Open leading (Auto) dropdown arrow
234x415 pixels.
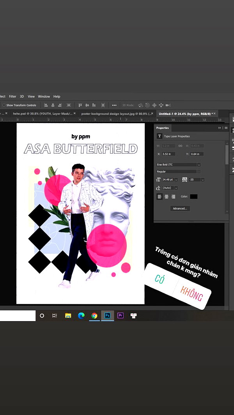(x=176, y=188)
